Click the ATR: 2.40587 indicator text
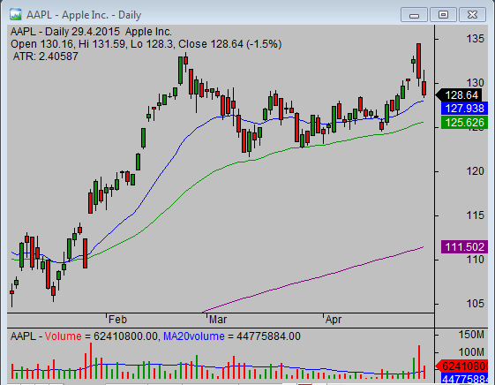Image resolution: width=495 pixels, height=385 pixels. point(46,57)
